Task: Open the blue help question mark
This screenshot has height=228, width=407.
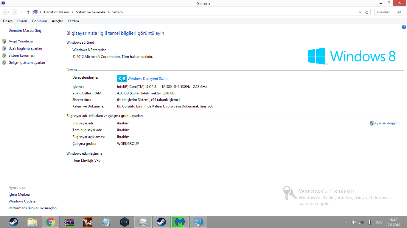Action: (x=404, y=27)
